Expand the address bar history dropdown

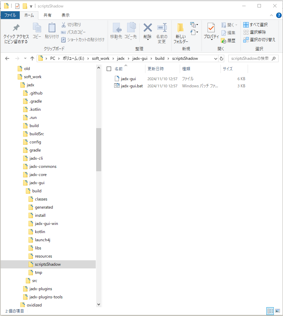pyautogui.click(x=215, y=59)
